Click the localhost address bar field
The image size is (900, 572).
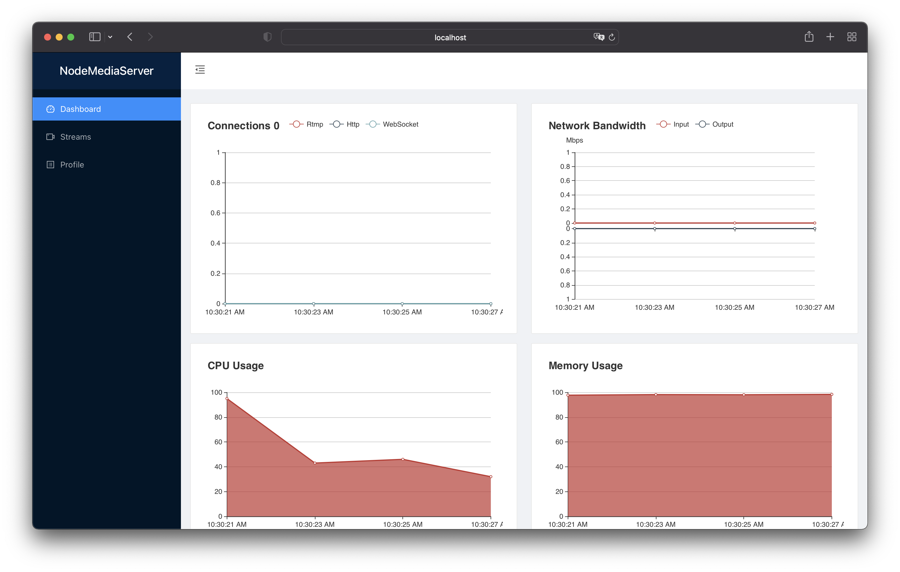pyautogui.click(x=450, y=37)
